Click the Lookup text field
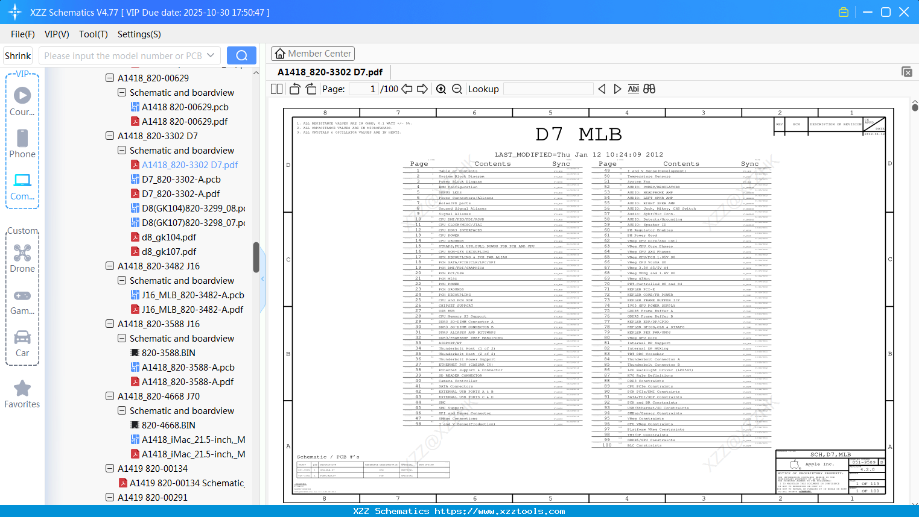The height and width of the screenshot is (517, 919). tap(548, 89)
